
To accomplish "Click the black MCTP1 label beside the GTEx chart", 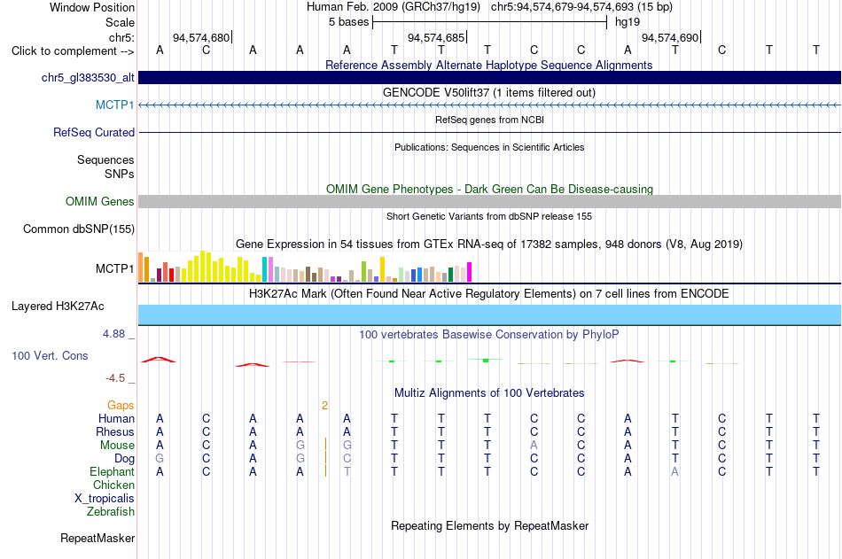I will click(x=115, y=268).
